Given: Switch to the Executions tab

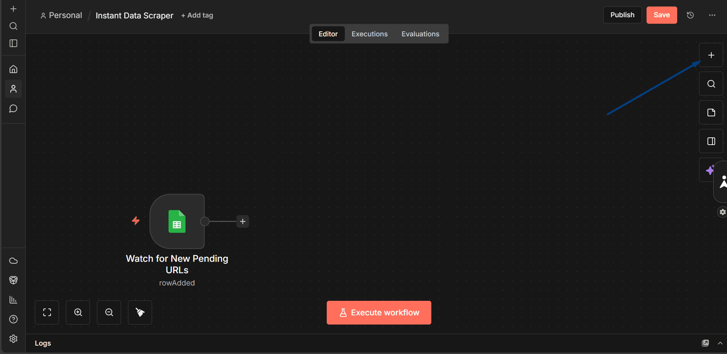Looking at the screenshot, I should tap(370, 34).
